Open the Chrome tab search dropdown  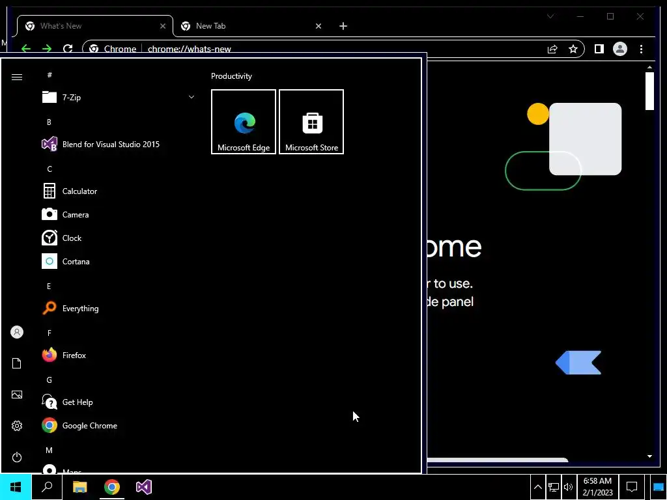click(550, 16)
